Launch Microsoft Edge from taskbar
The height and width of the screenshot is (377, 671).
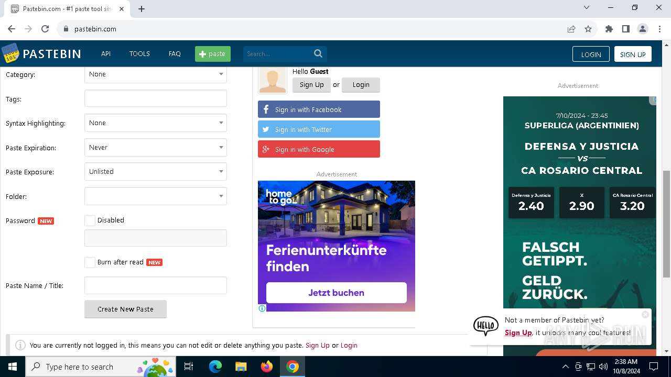215,367
